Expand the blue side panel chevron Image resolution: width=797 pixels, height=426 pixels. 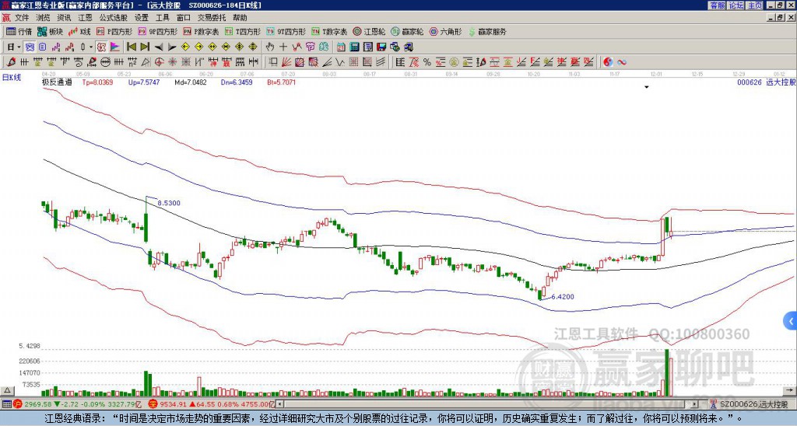[x=791, y=321]
